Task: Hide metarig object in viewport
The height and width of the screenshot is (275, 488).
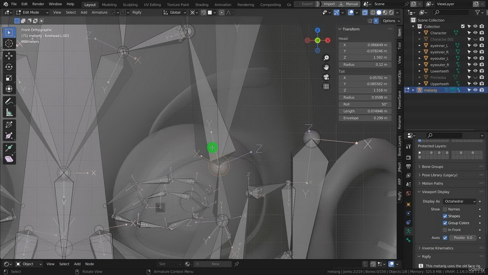Action: click(x=475, y=90)
